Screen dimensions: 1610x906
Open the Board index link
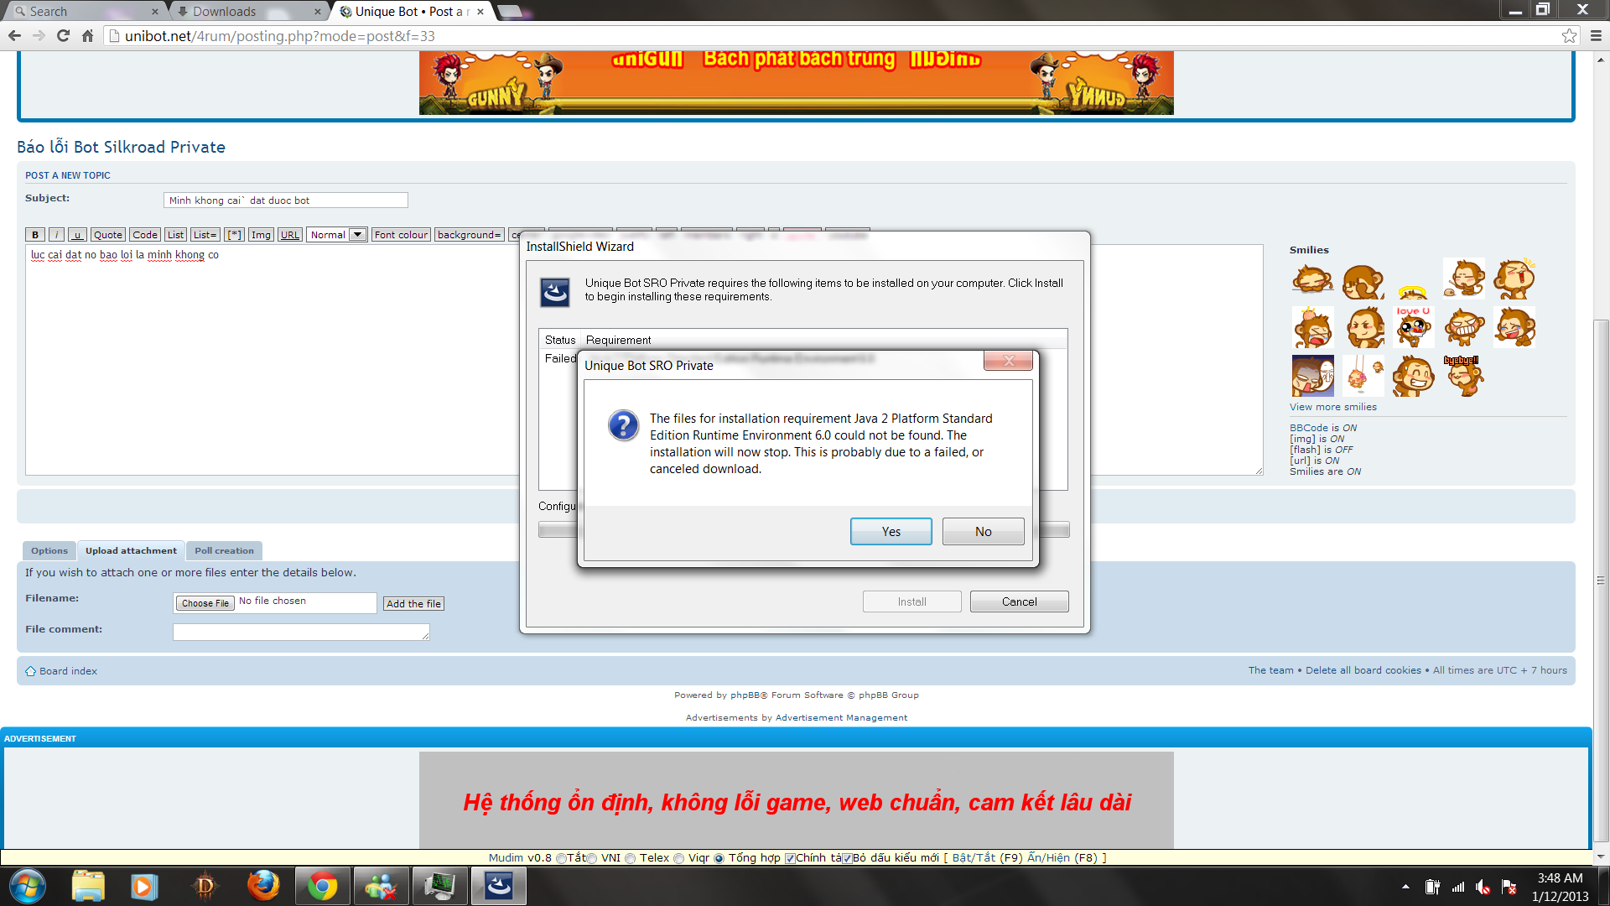click(68, 671)
